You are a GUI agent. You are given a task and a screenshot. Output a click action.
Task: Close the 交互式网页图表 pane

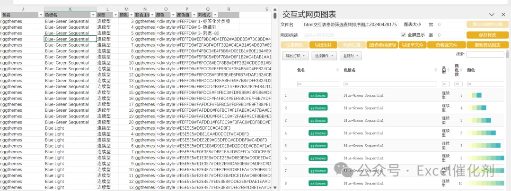(503, 14)
